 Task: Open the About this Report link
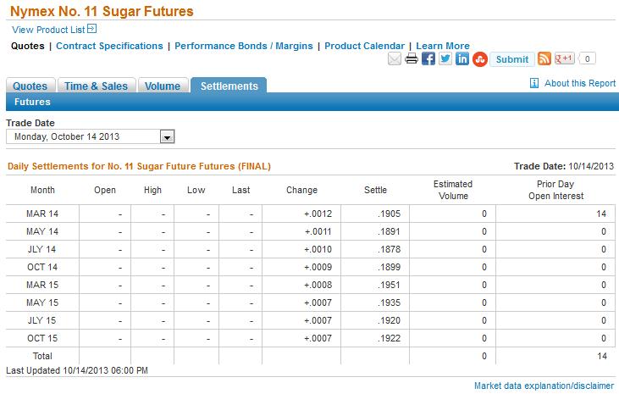pos(580,83)
